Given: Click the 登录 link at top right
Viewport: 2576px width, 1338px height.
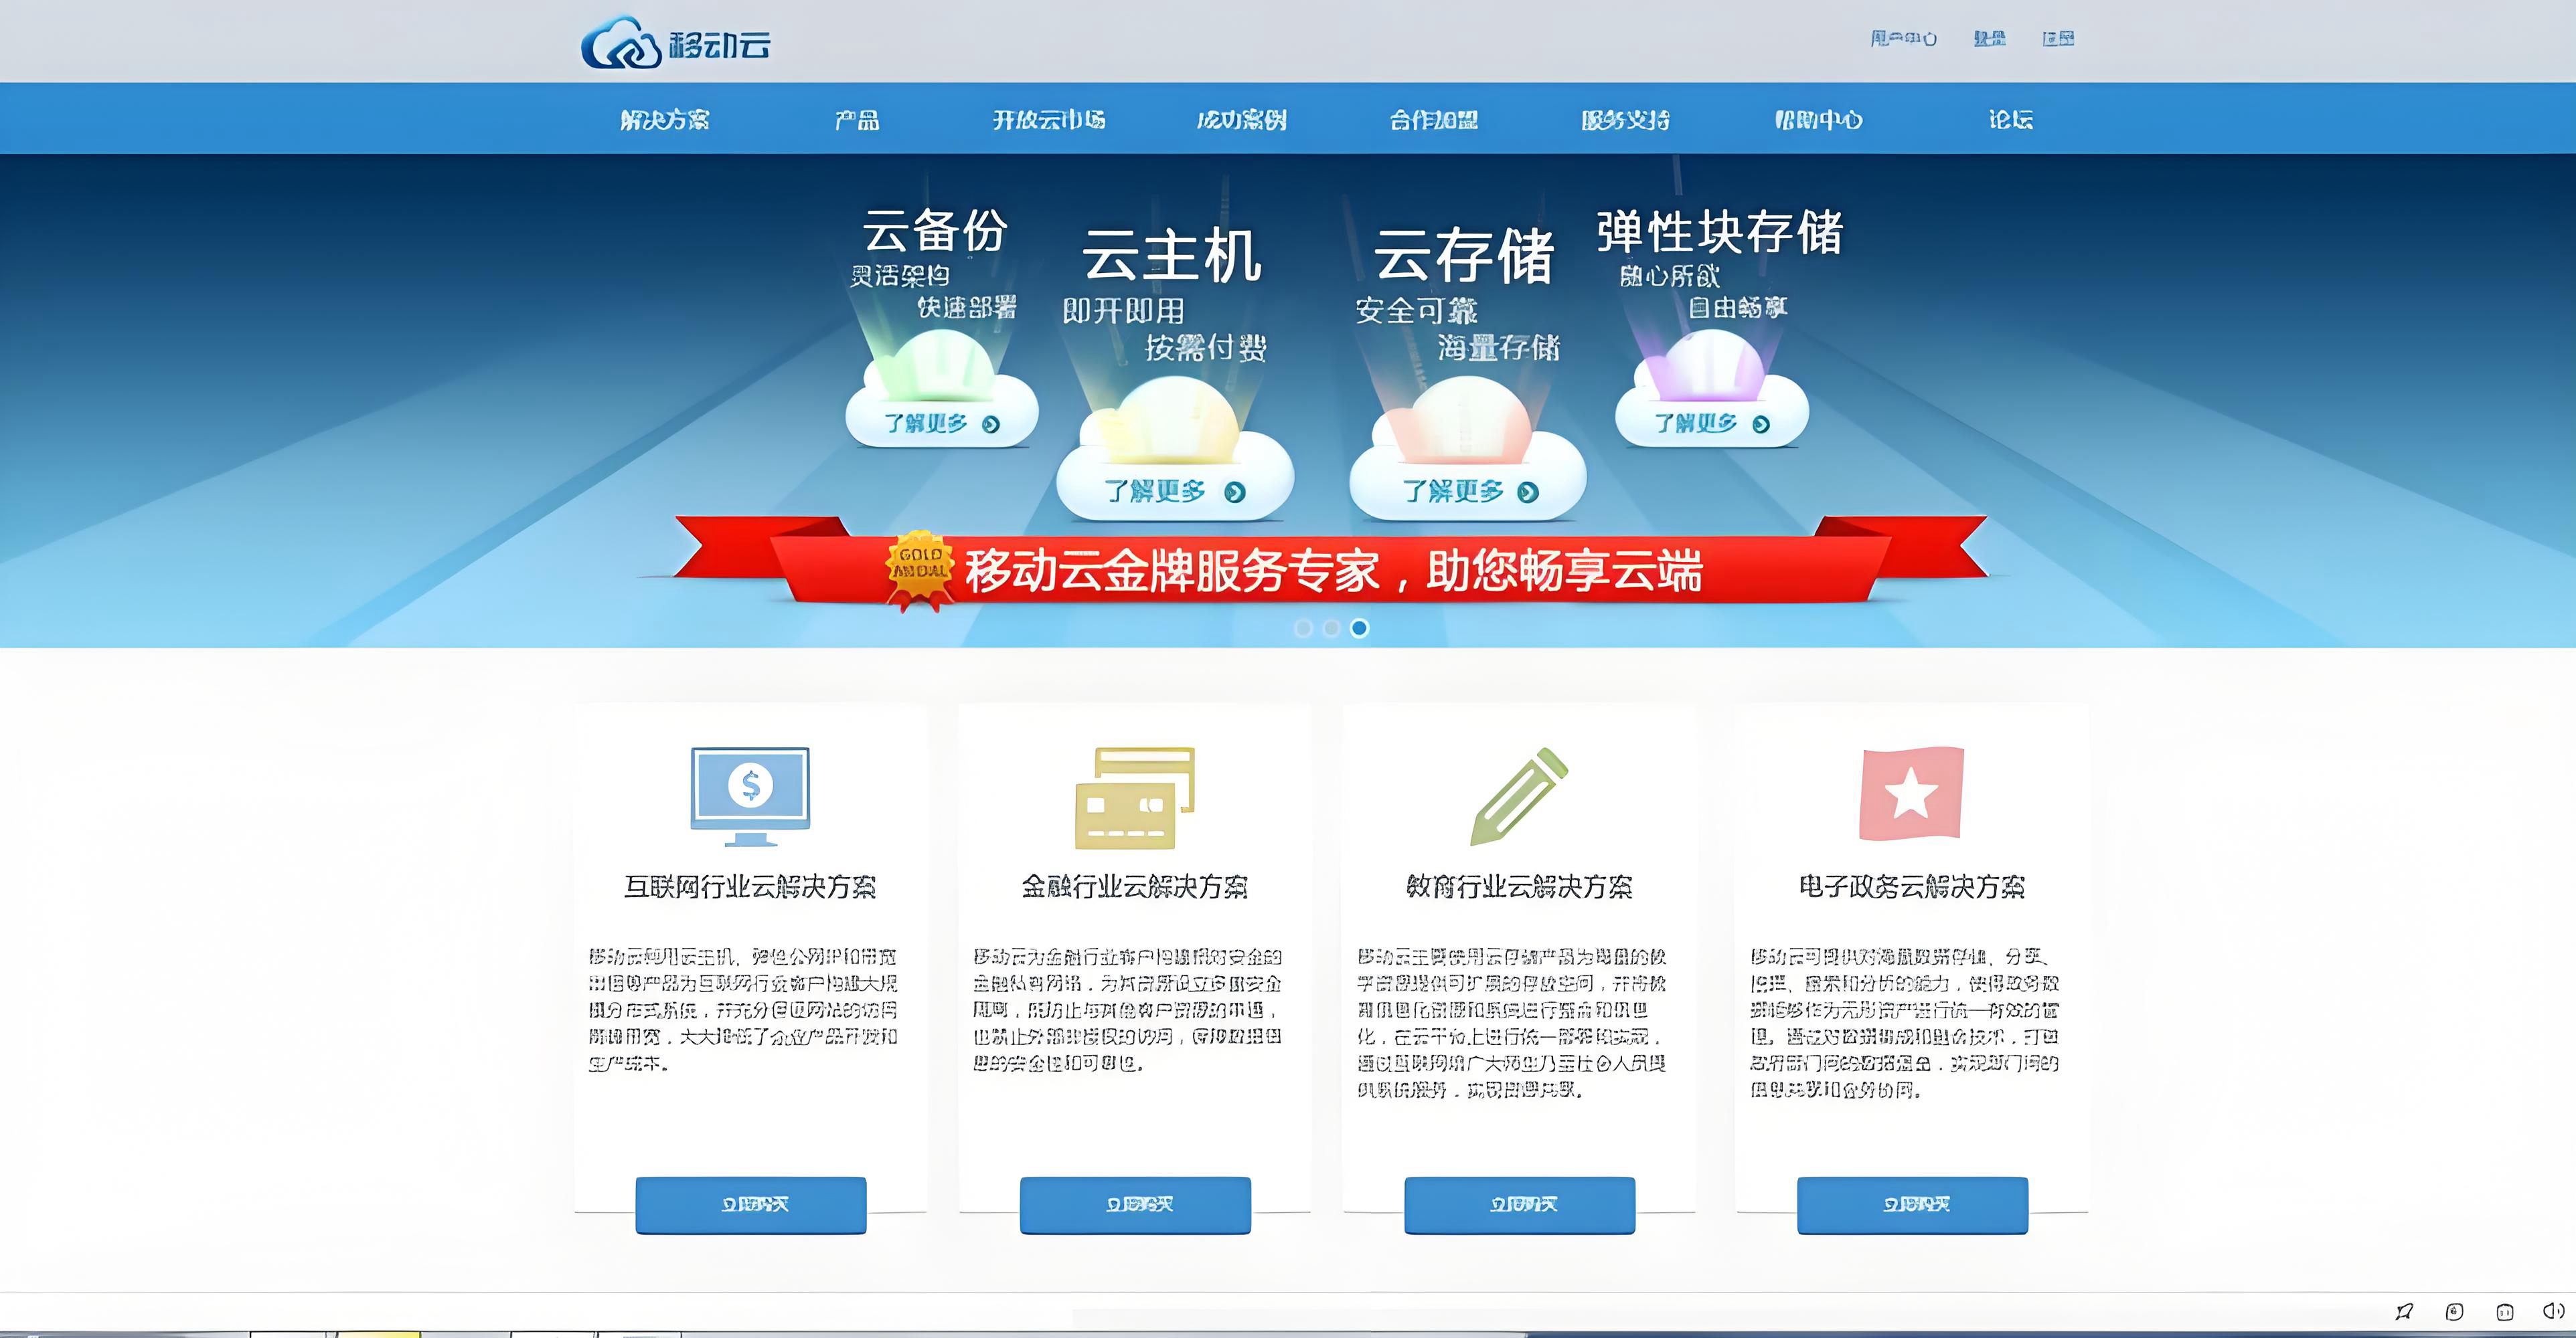Looking at the screenshot, I should pos(1989,38).
